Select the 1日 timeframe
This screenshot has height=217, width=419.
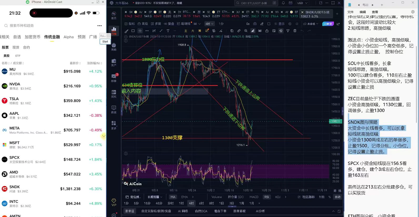pos(222,203)
